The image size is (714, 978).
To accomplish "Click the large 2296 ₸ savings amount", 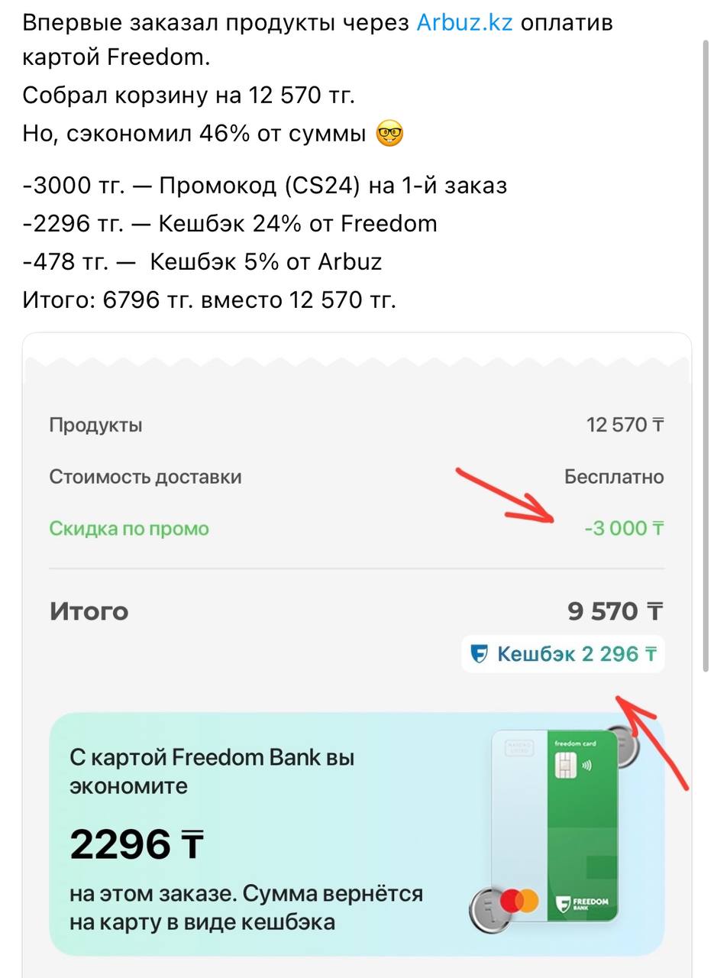I will (137, 844).
